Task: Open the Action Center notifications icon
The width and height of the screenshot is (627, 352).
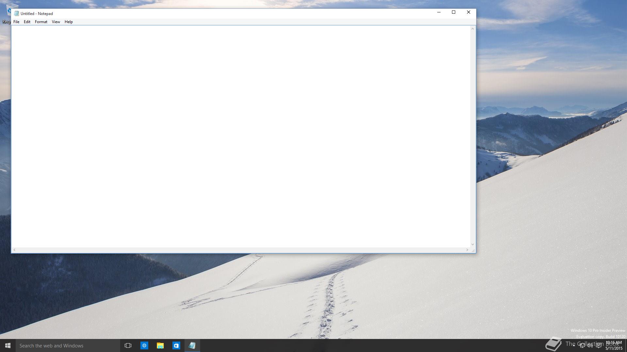Action: coord(599,346)
